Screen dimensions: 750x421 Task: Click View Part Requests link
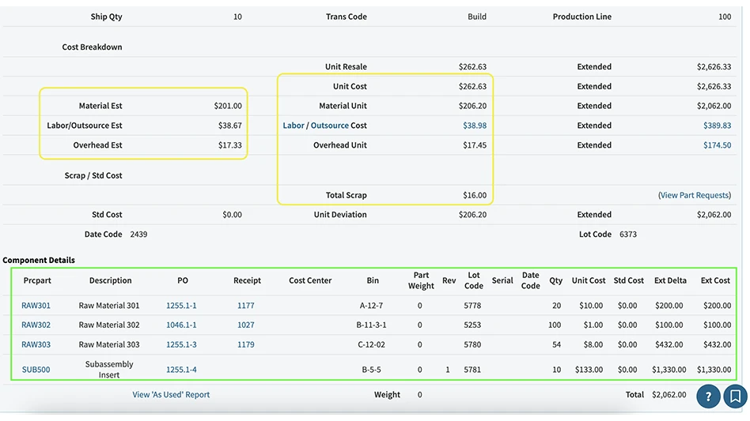694,195
